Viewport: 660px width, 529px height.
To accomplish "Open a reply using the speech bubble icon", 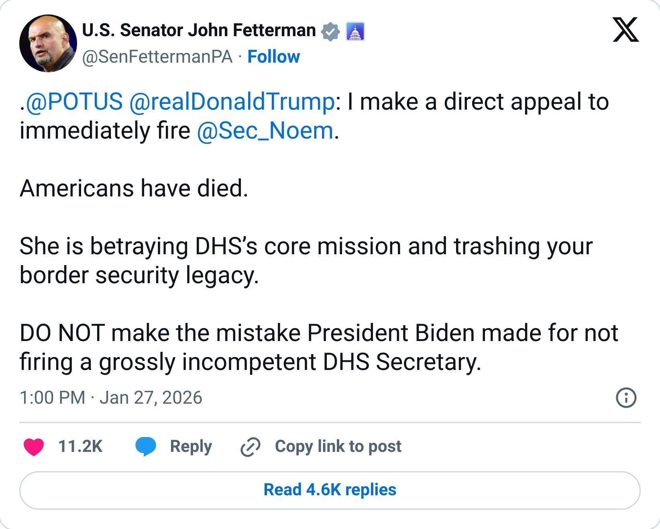I will pyautogui.click(x=145, y=446).
